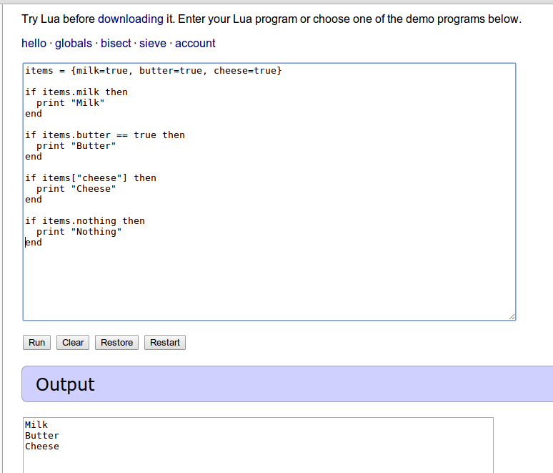
Task: Click the code line print "Nothing"
Action: point(79,232)
